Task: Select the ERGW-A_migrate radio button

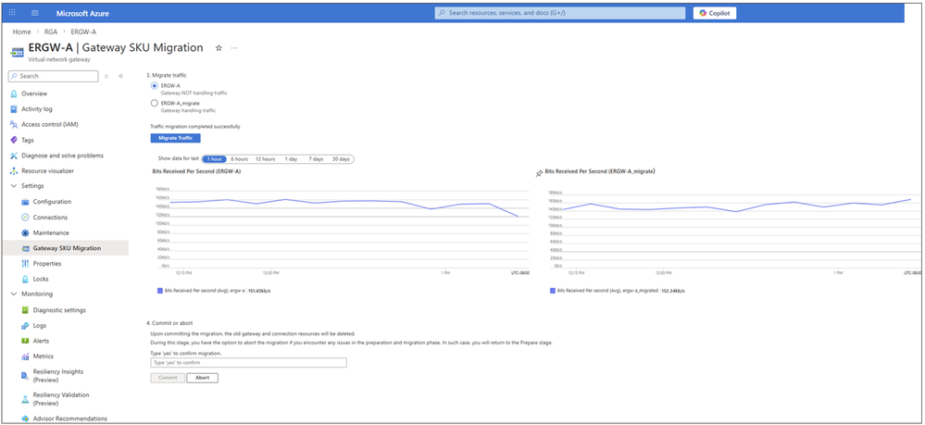Action: (155, 104)
